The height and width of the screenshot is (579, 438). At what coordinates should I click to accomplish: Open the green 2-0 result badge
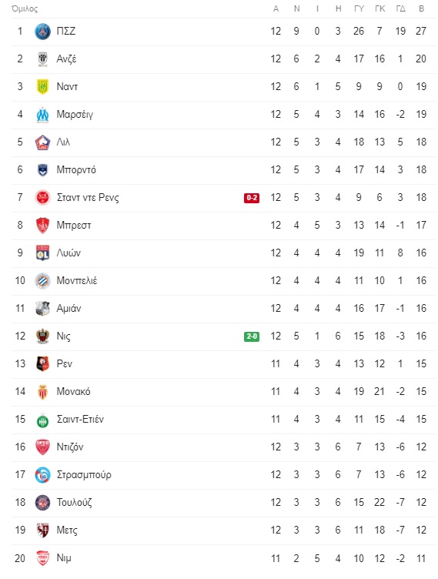tap(252, 336)
